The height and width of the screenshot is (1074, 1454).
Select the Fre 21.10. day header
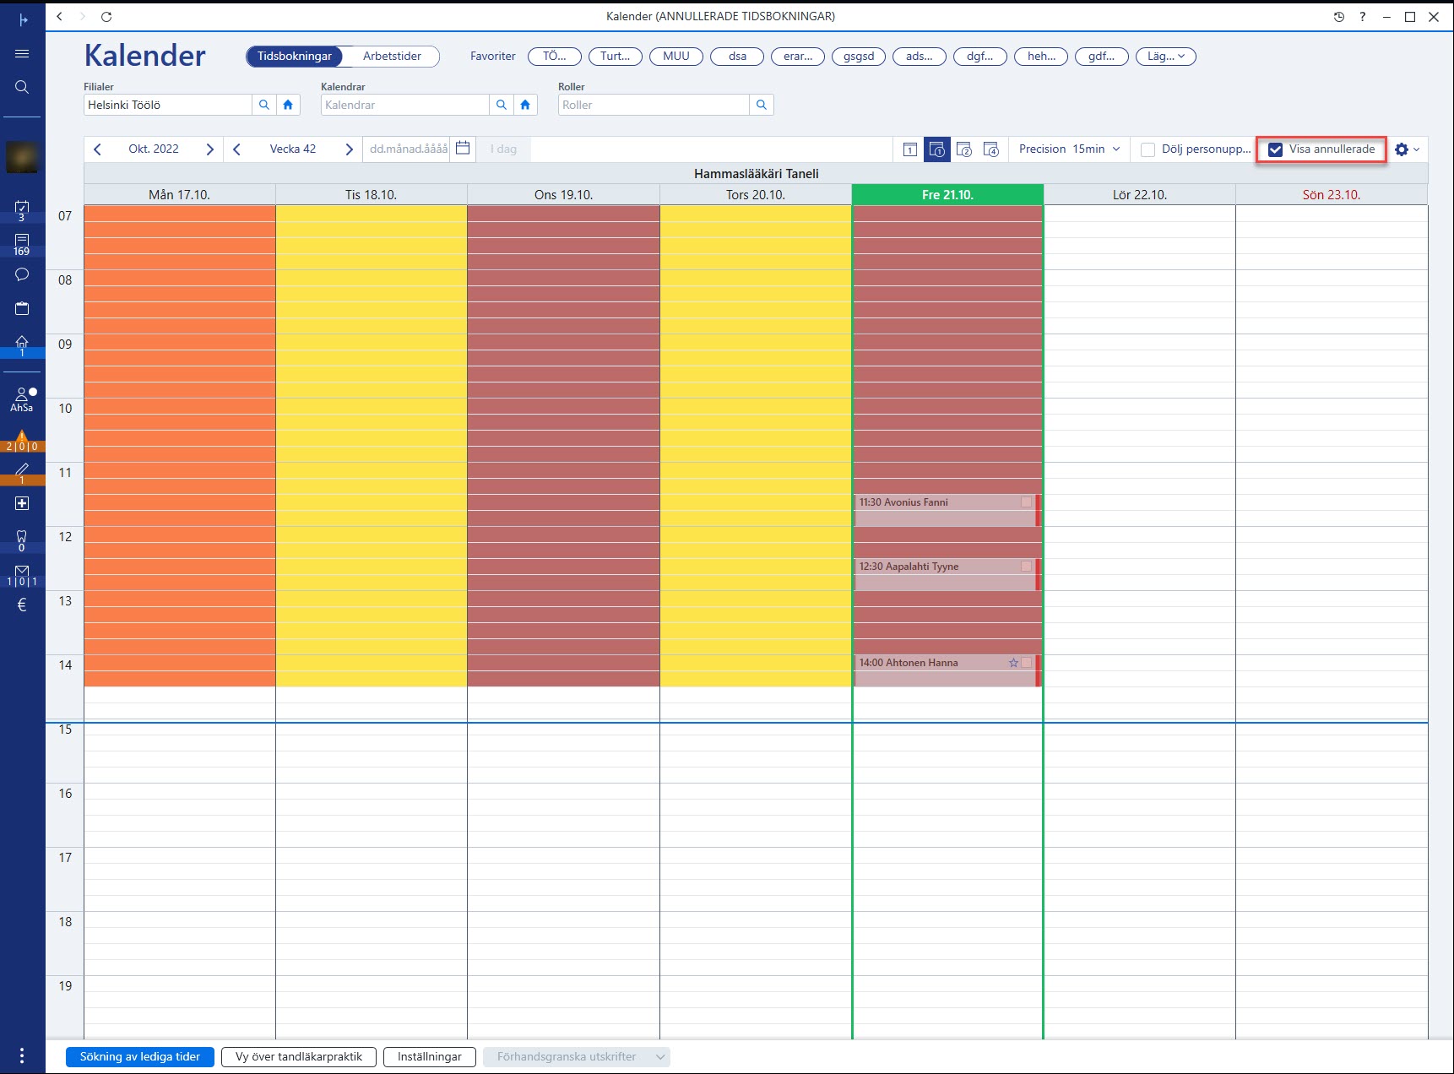[x=947, y=194]
